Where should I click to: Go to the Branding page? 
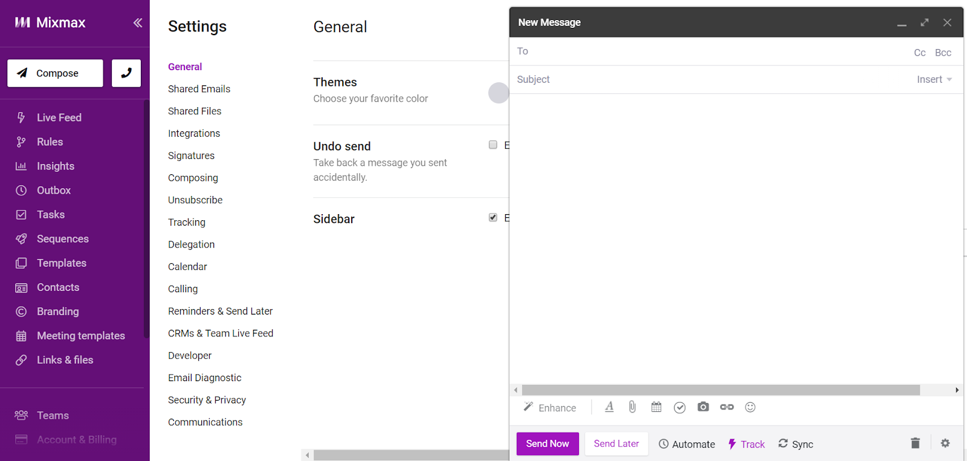[57, 311]
